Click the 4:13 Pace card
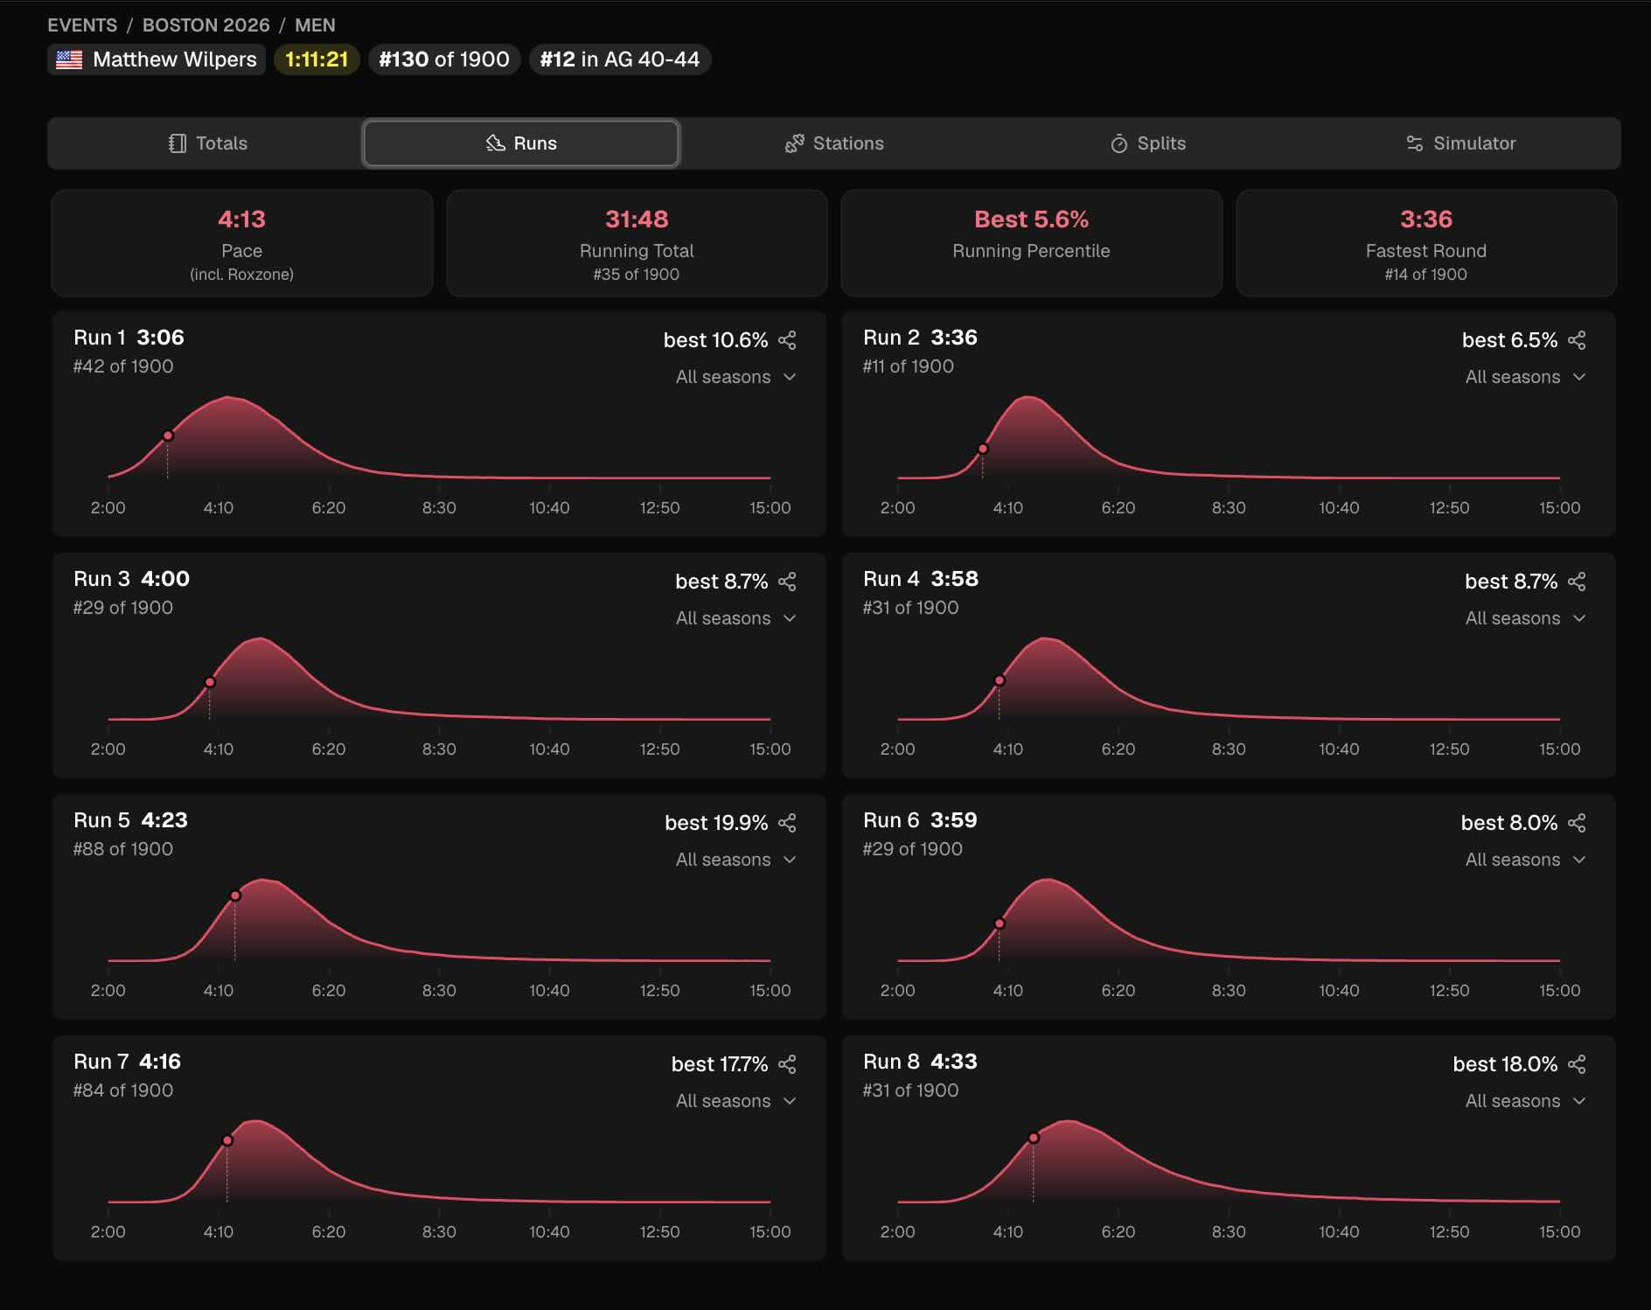The height and width of the screenshot is (1310, 1651). pos(242,243)
